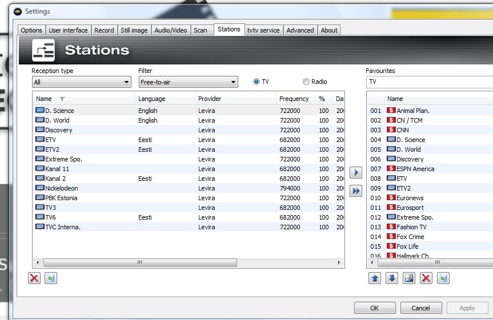This screenshot has width=493, height=320.
Task: Click station list horizontal scrollbar thumb
Action: pos(140,262)
